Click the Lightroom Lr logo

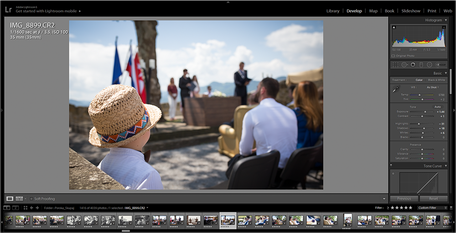pyautogui.click(x=8, y=9)
